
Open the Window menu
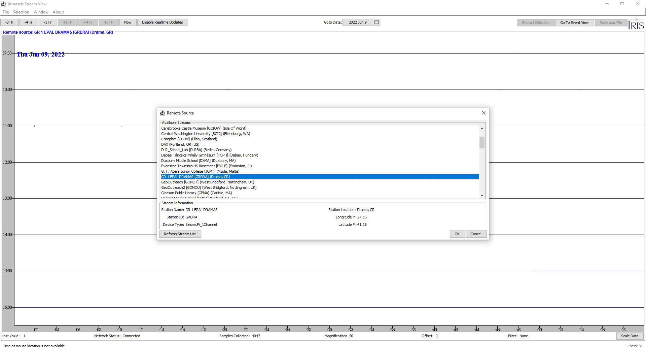(41, 12)
